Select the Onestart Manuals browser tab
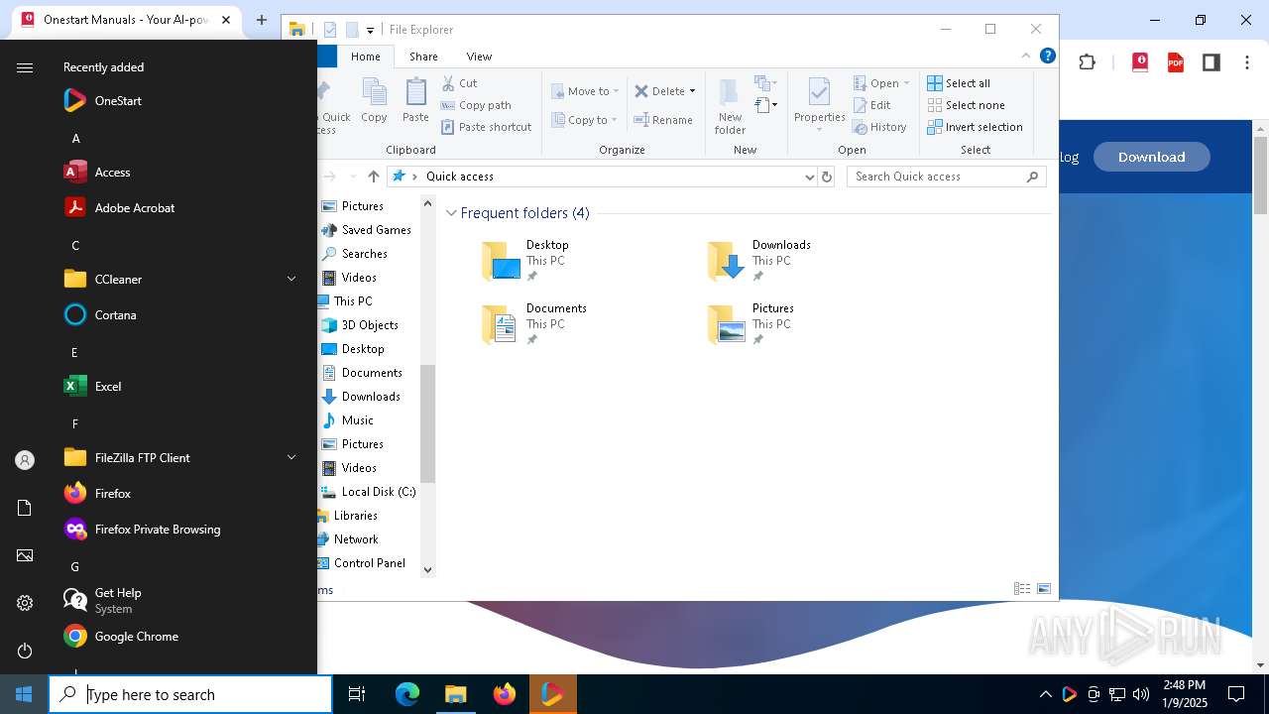This screenshot has height=714, width=1269. (x=127, y=20)
